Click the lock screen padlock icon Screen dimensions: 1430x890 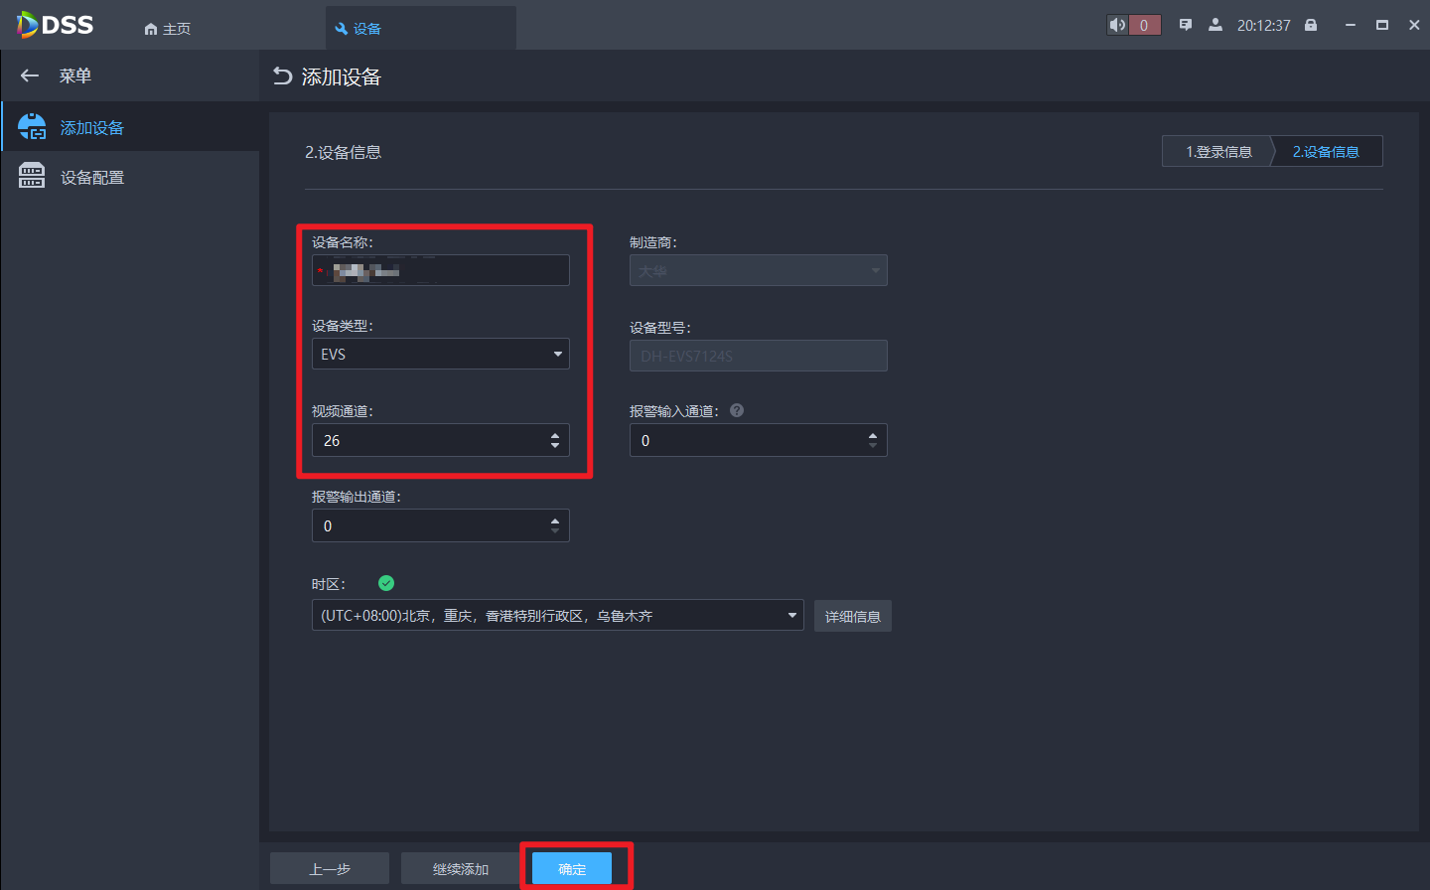click(x=1311, y=25)
